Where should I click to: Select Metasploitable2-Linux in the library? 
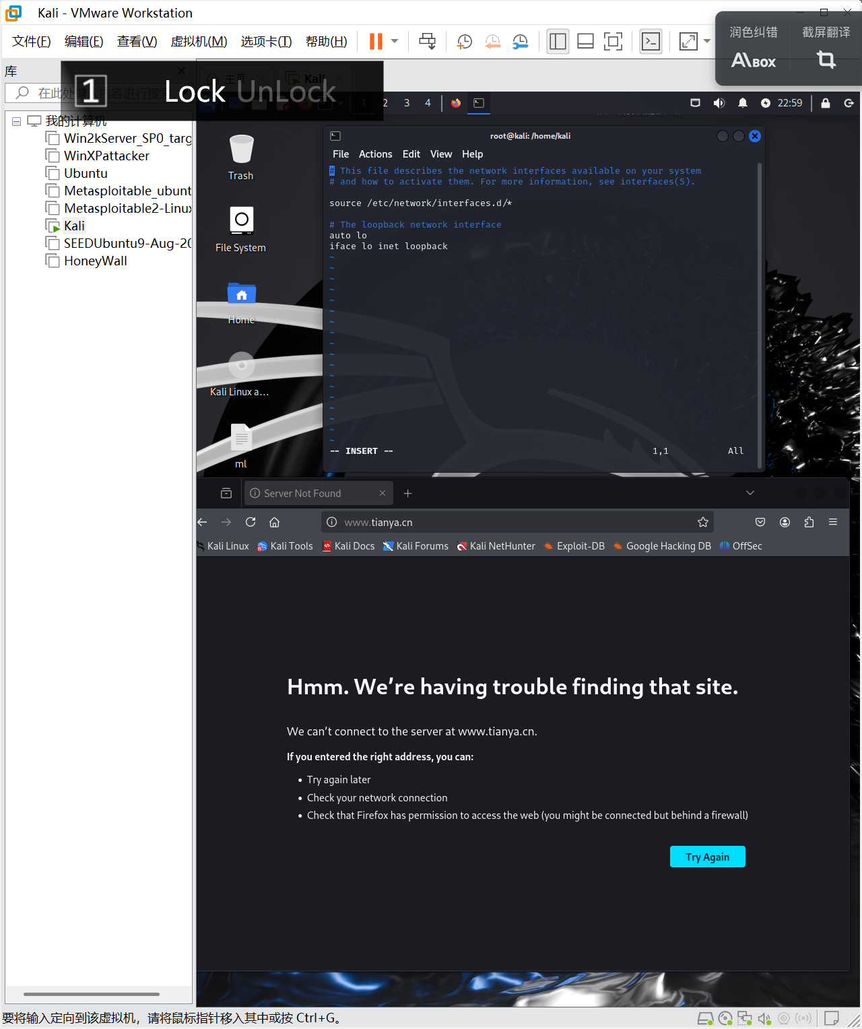[x=119, y=208]
